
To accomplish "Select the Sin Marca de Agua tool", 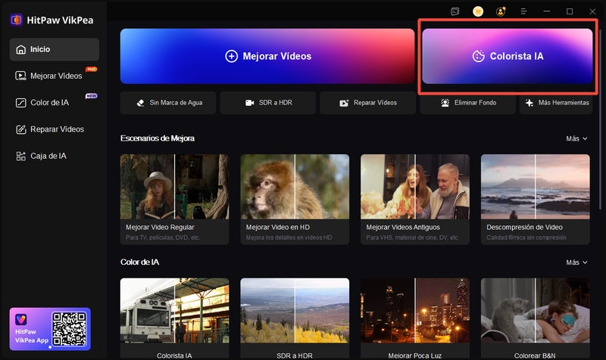I will [167, 102].
